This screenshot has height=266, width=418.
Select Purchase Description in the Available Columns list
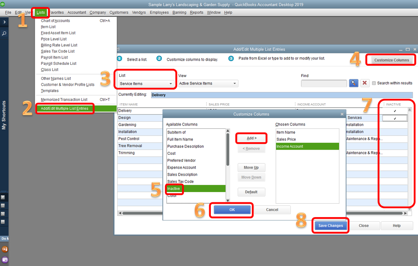coord(196,146)
